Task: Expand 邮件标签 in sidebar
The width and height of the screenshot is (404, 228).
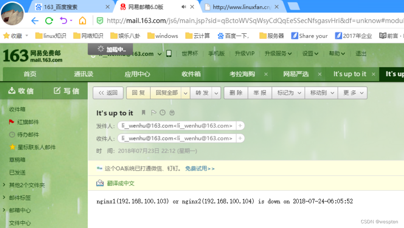Action: (x=4, y=197)
